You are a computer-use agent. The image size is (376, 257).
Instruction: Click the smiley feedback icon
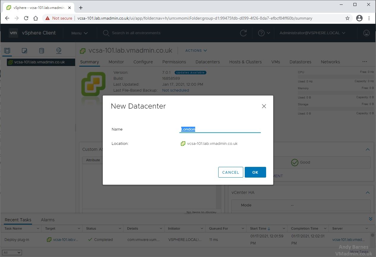[366, 33]
